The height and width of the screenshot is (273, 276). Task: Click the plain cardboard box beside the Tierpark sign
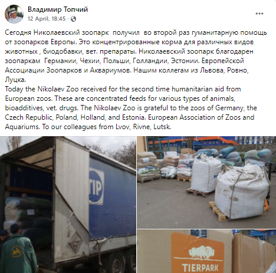coord(254,254)
